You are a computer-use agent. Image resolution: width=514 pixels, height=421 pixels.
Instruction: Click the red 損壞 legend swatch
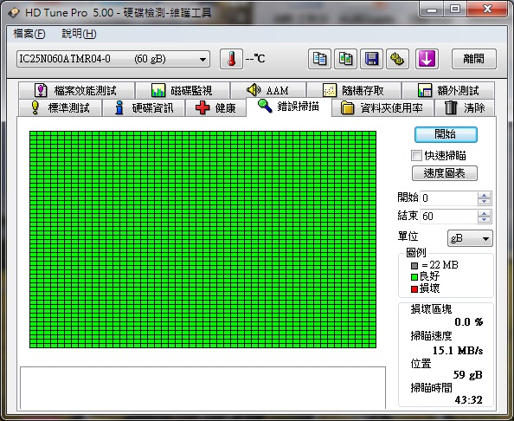click(x=414, y=289)
